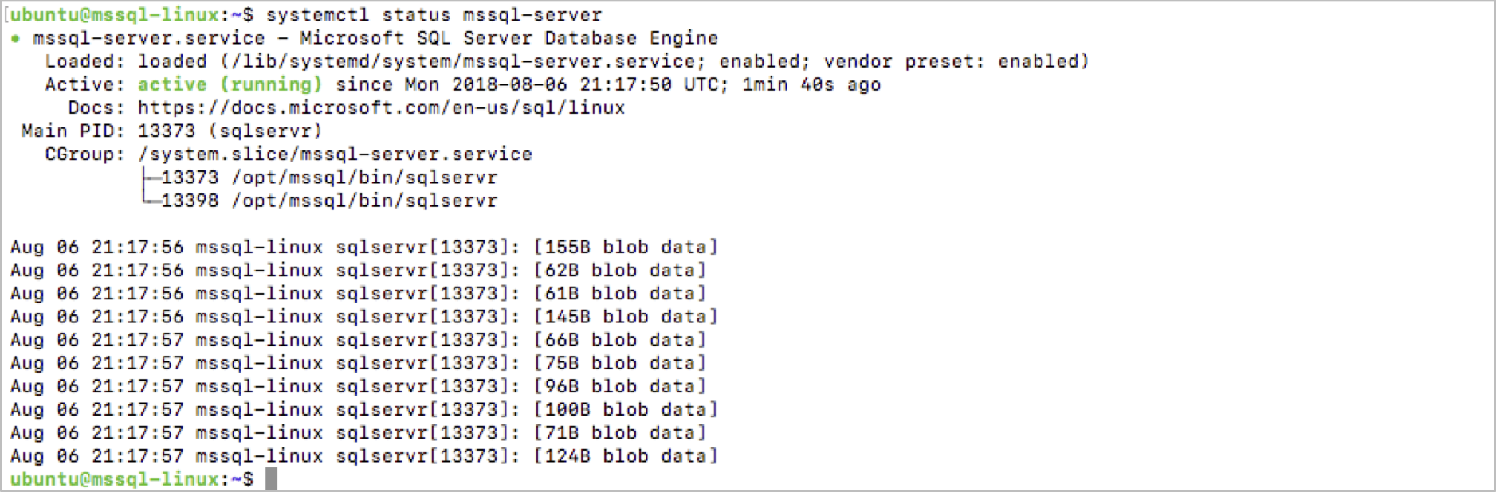The image size is (1496, 492).
Task: Click the "155B blob data" log entry
Action: pos(626,248)
